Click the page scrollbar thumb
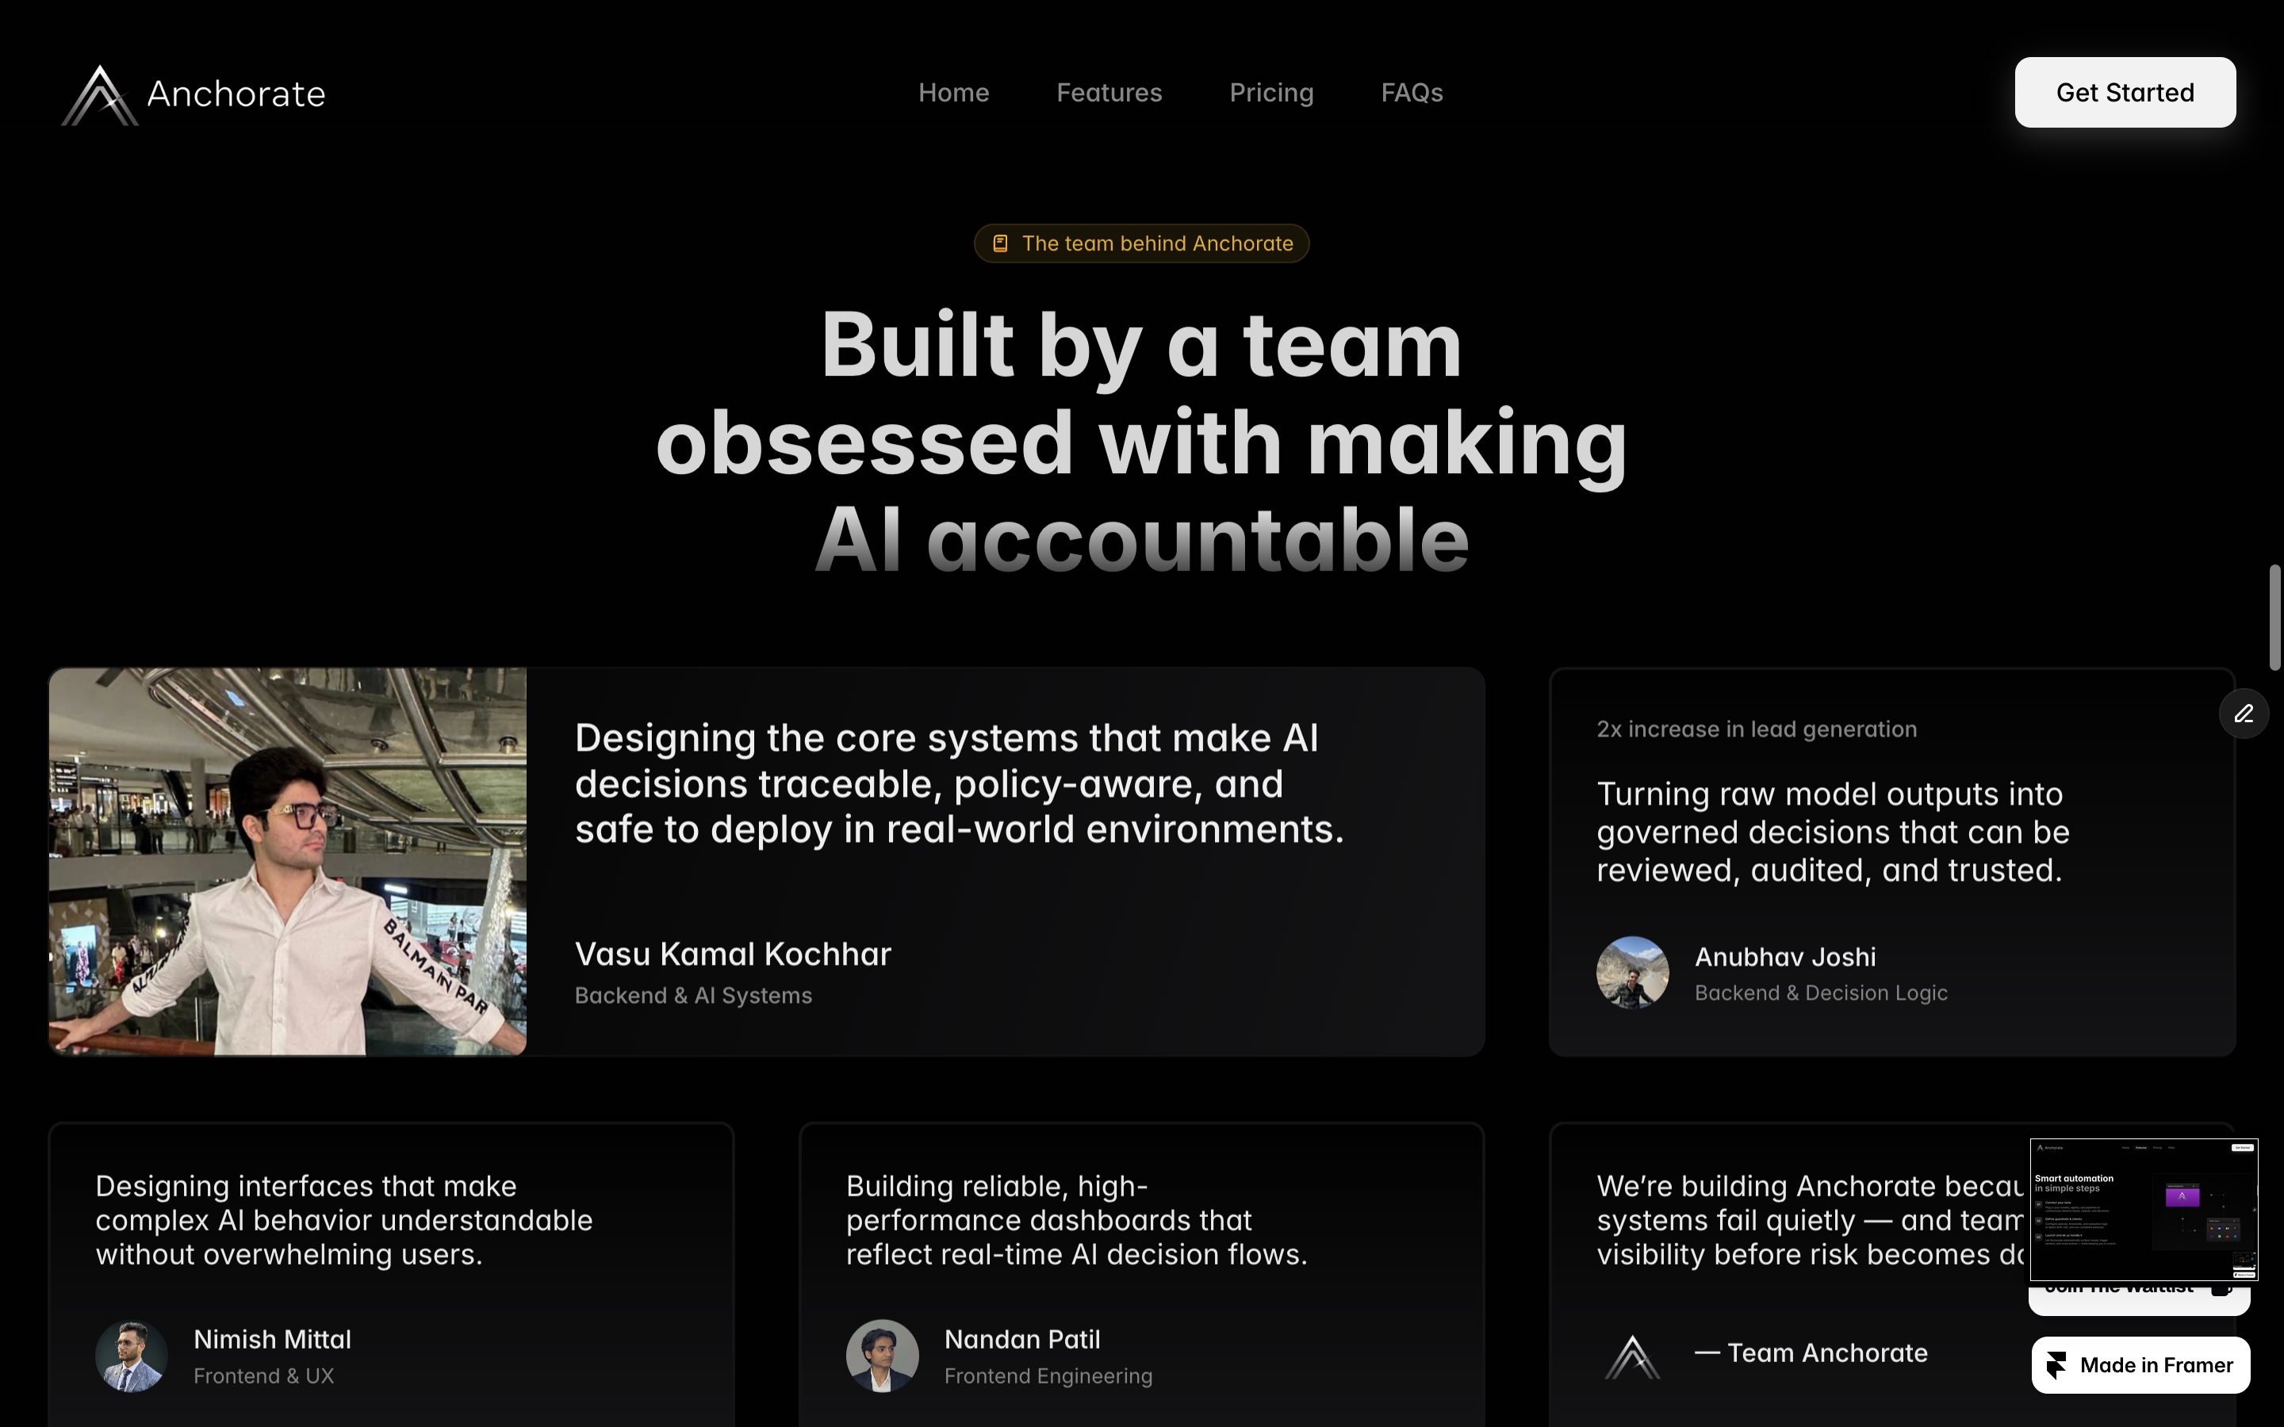 (x=2275, y=618)
